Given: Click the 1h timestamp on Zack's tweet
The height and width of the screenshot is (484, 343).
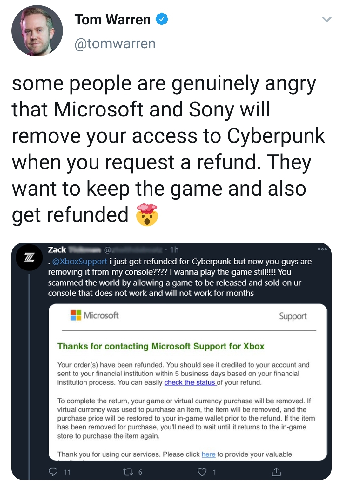Looking at the screenshot, I should tap(174, 250).
